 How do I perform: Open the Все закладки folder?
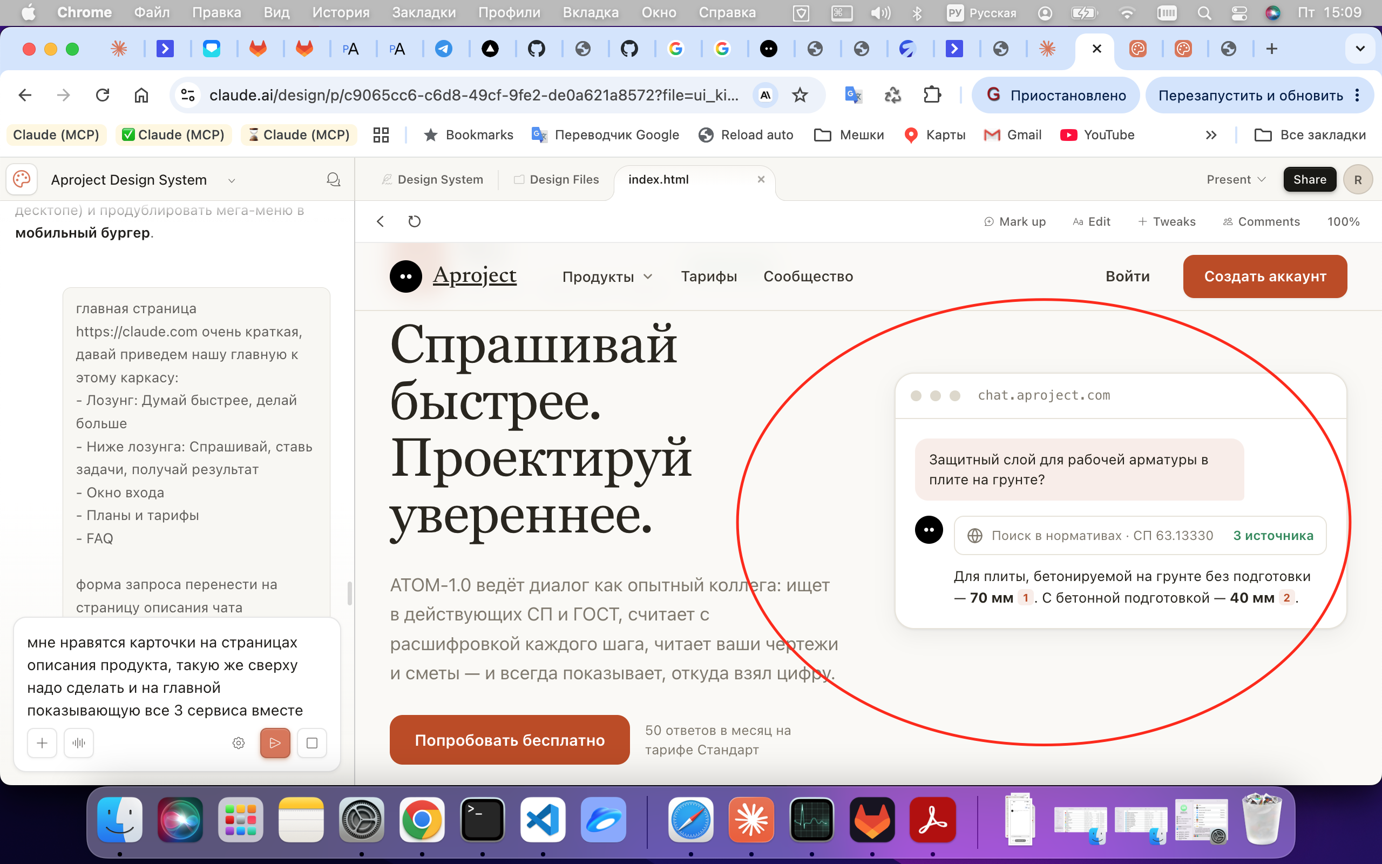pyautogui.click(x=1310, y=135)
